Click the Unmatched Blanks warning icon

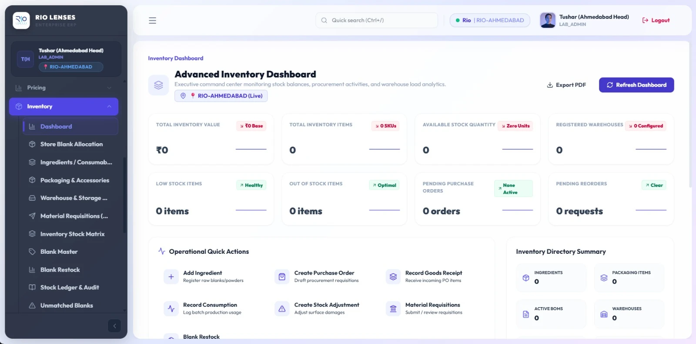tap(32, 305)
